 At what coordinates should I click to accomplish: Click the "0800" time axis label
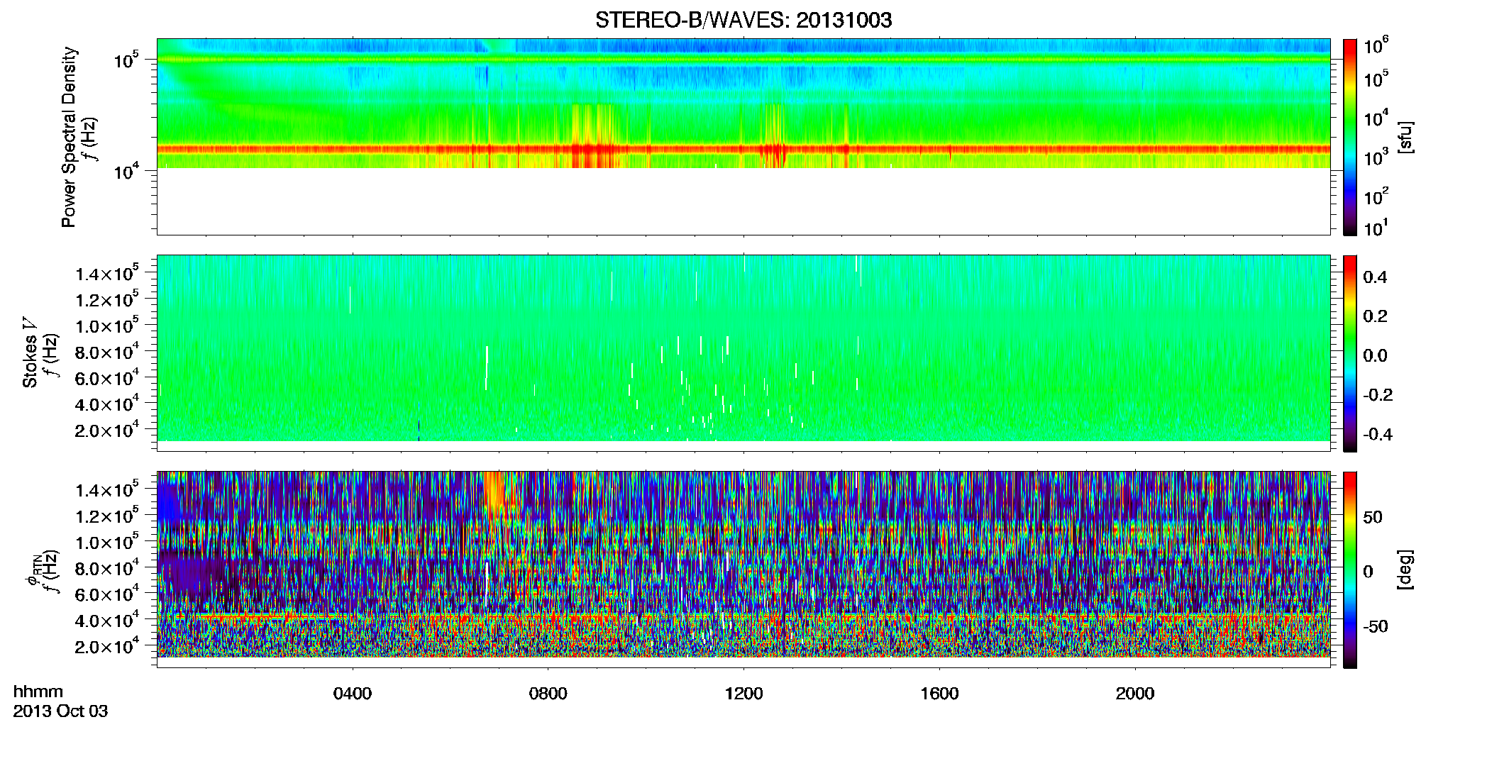click(548, 694)
